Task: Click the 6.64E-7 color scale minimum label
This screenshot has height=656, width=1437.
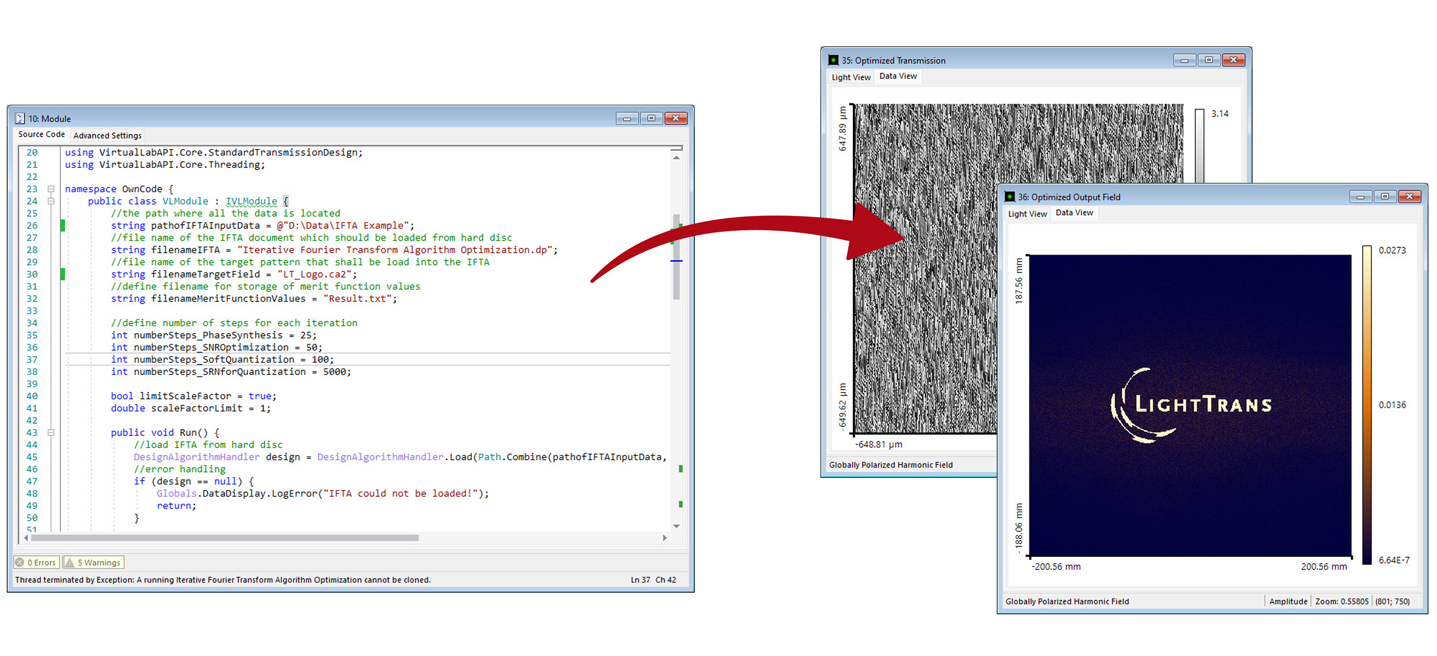Action: [x=1394, y=560]
